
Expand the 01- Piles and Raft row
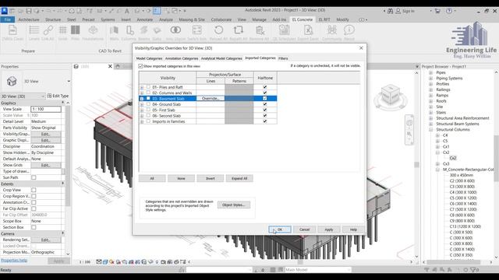[x=142, y=87]
